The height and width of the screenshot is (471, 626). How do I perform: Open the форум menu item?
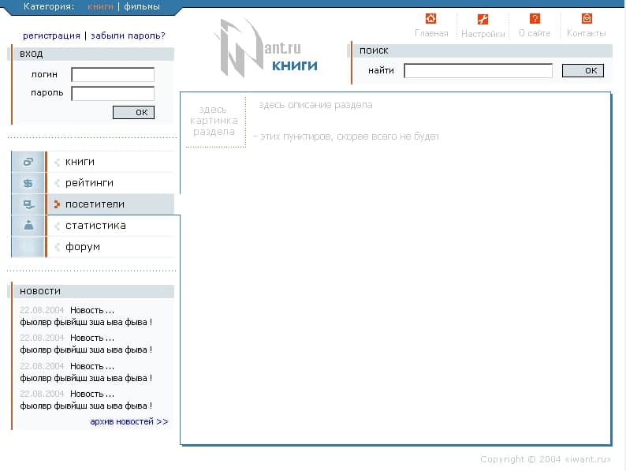82,247
